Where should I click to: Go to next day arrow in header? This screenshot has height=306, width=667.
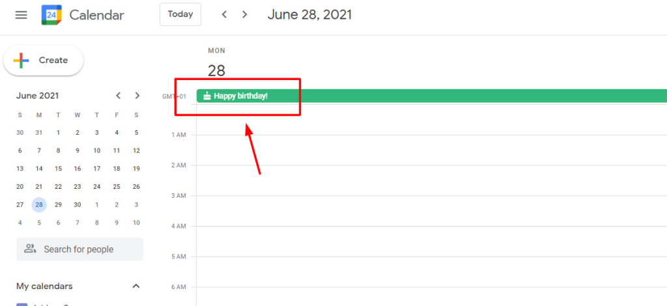[245, 15]
